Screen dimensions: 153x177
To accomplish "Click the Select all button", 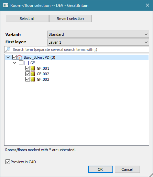I will pyautogui.click(x=27, y=18).
